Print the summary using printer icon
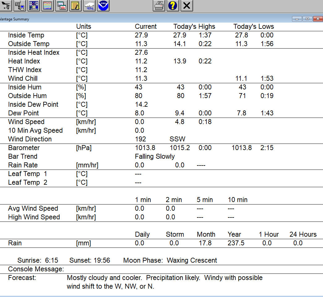 [x=159, y=6]
